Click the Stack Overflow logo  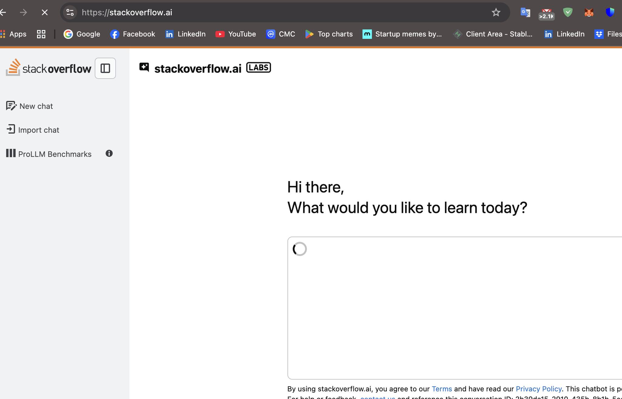click(x=49, y=68)
